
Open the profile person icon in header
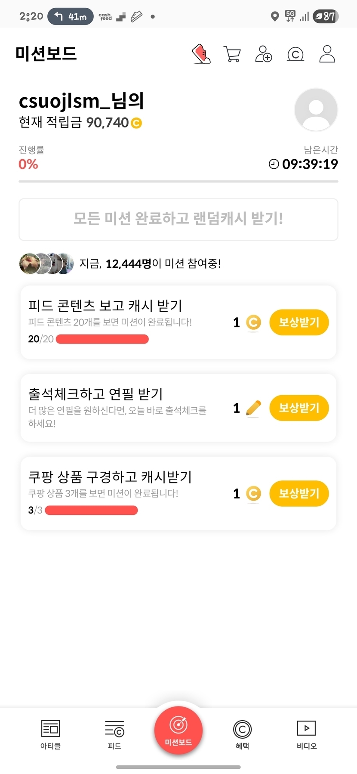327,54
